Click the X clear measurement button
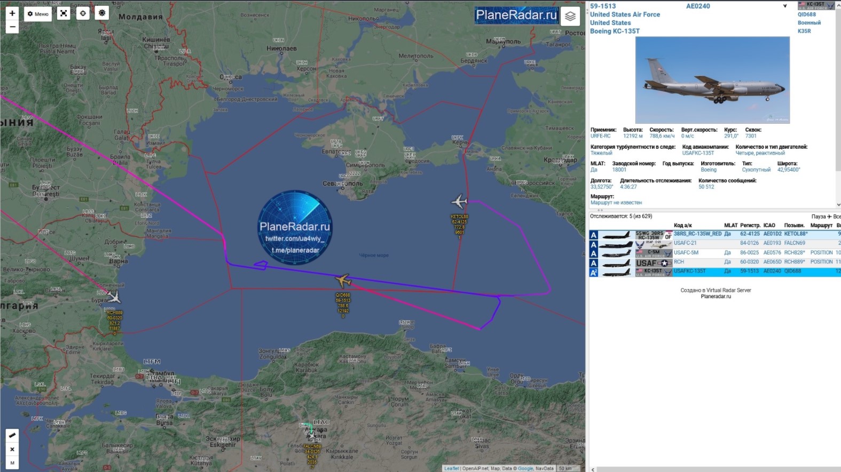The image size is (841, 472). [12, 449]
